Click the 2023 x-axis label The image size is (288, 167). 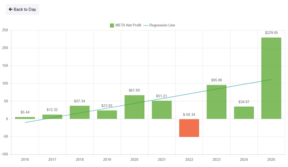(x=216, y=159)
